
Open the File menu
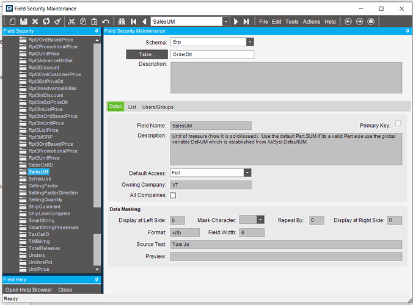(263, 21)
